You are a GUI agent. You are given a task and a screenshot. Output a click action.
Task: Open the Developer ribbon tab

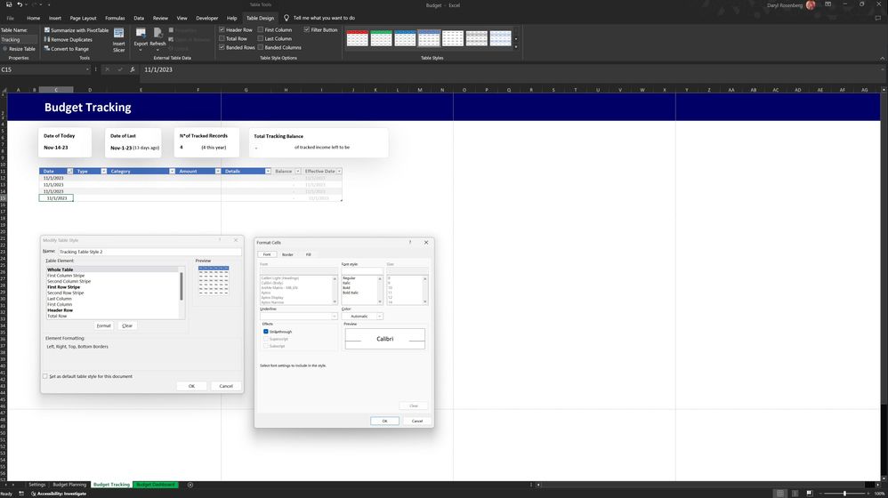pos(206,18)
